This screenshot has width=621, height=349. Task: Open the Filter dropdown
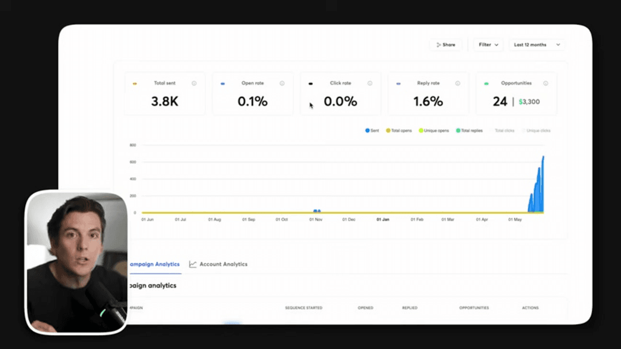488,44
